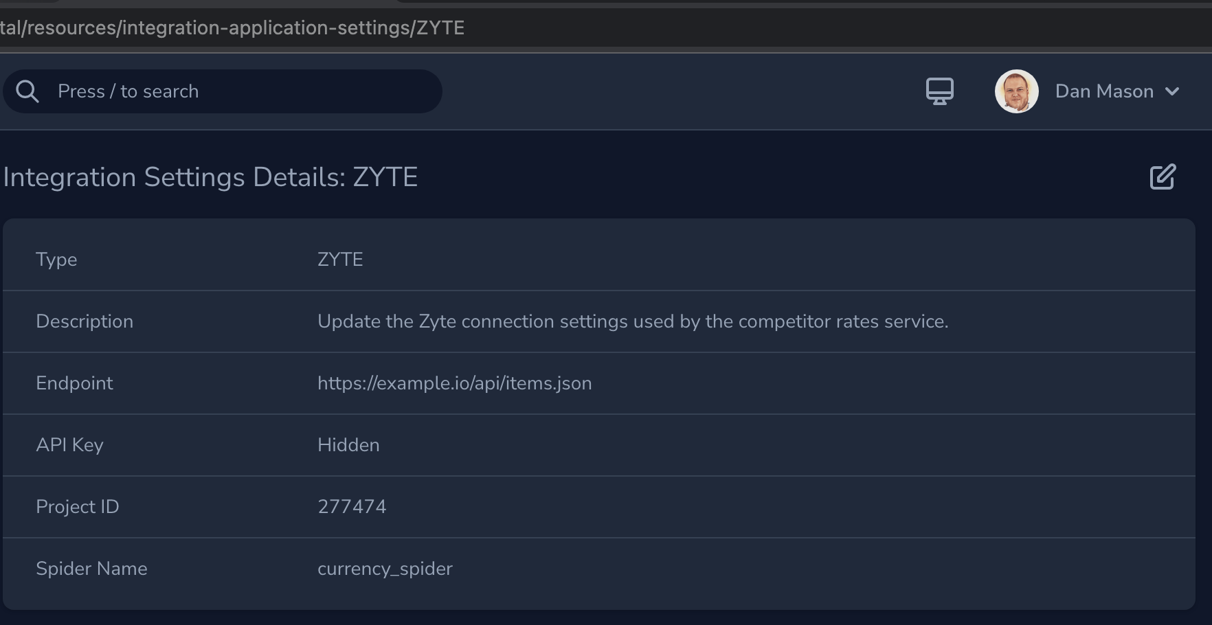1212x625 pixels.
Task: Click the search icon inside the search bar
Action: (x=27, y=91)
